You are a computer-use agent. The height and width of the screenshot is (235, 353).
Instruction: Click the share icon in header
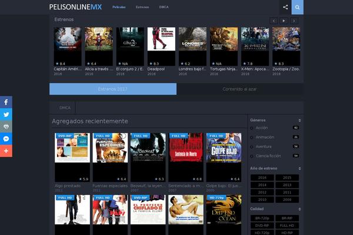click(x=285, y=7)
